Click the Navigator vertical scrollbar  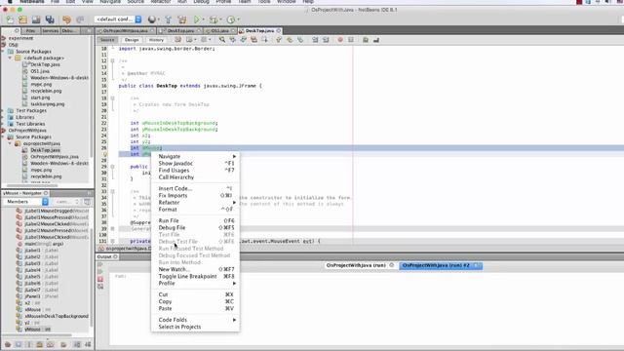coord(92,279)
